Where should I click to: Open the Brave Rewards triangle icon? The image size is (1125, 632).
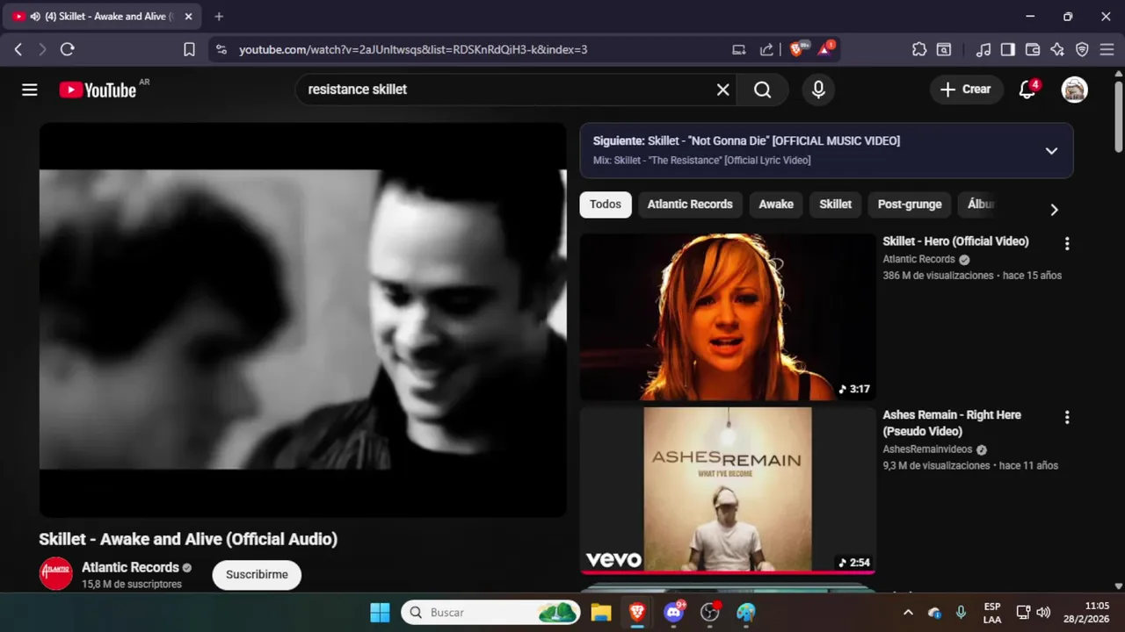[x=825, y=50]
